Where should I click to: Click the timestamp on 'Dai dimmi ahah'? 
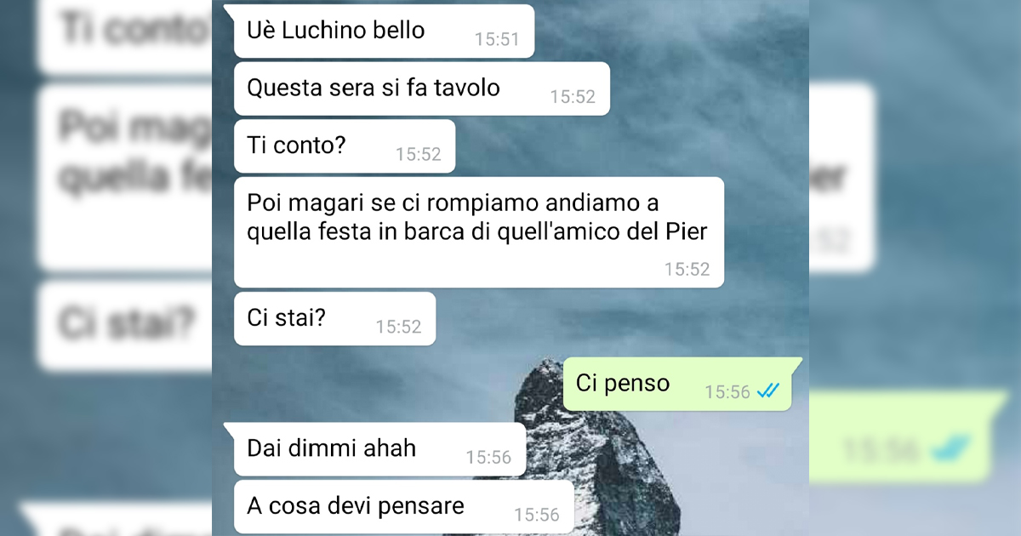pos(488,458)
